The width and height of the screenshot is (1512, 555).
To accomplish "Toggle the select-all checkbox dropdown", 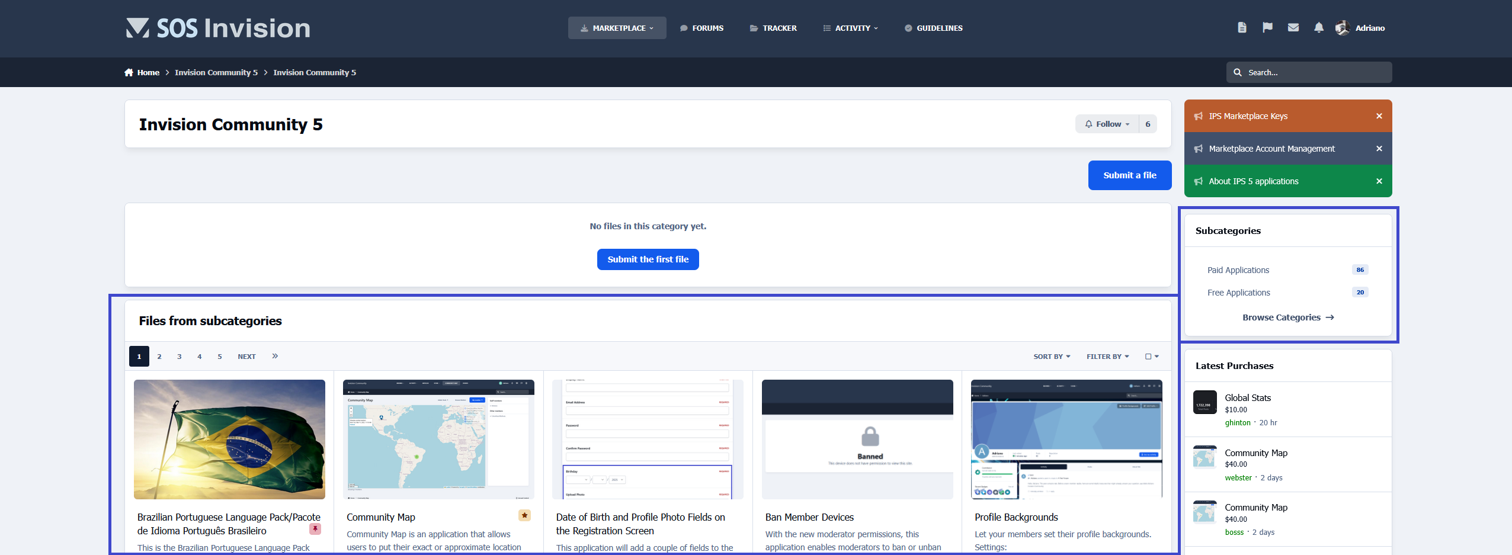I will click(1151, 357).
